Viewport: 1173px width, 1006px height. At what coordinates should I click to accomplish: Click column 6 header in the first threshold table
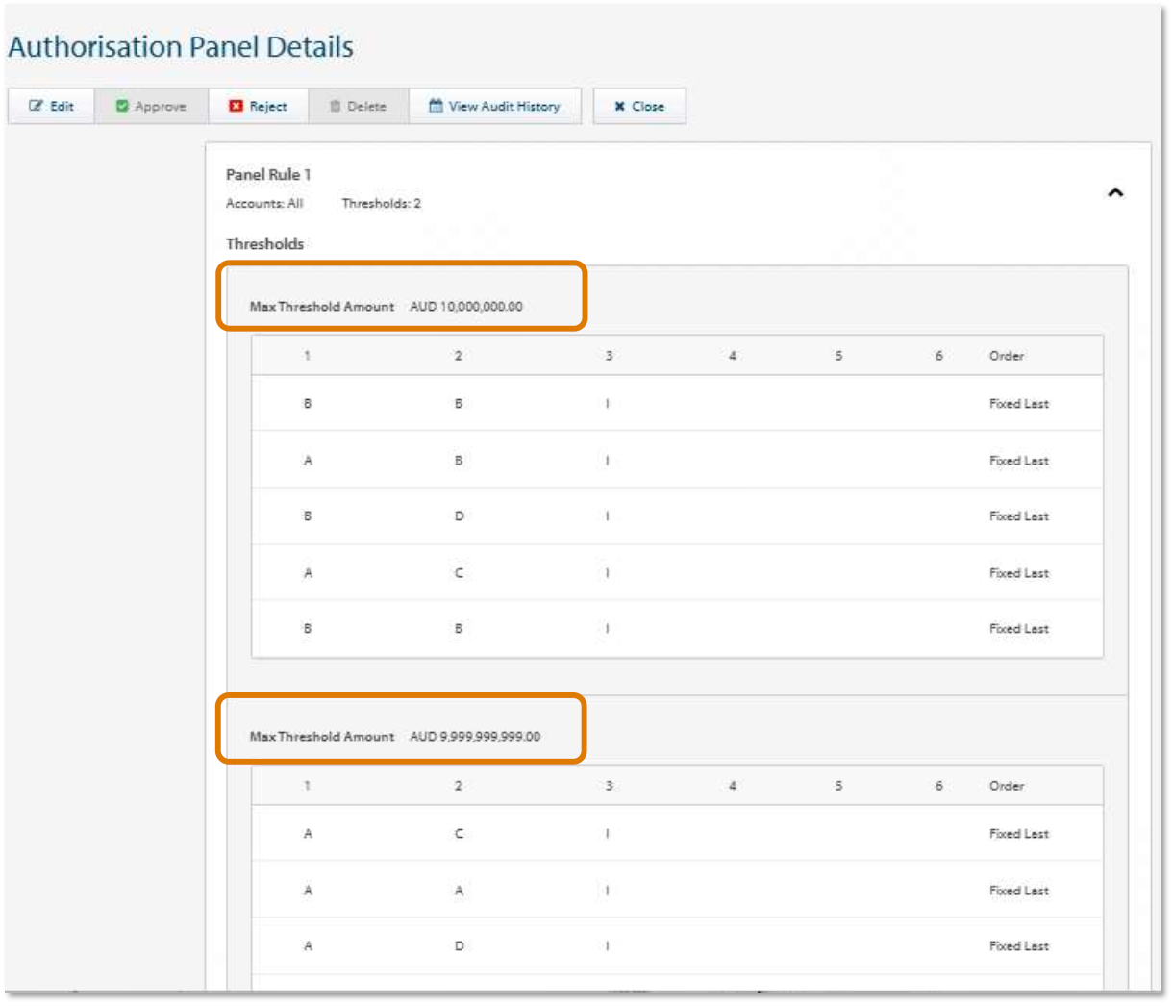[939, 356]
